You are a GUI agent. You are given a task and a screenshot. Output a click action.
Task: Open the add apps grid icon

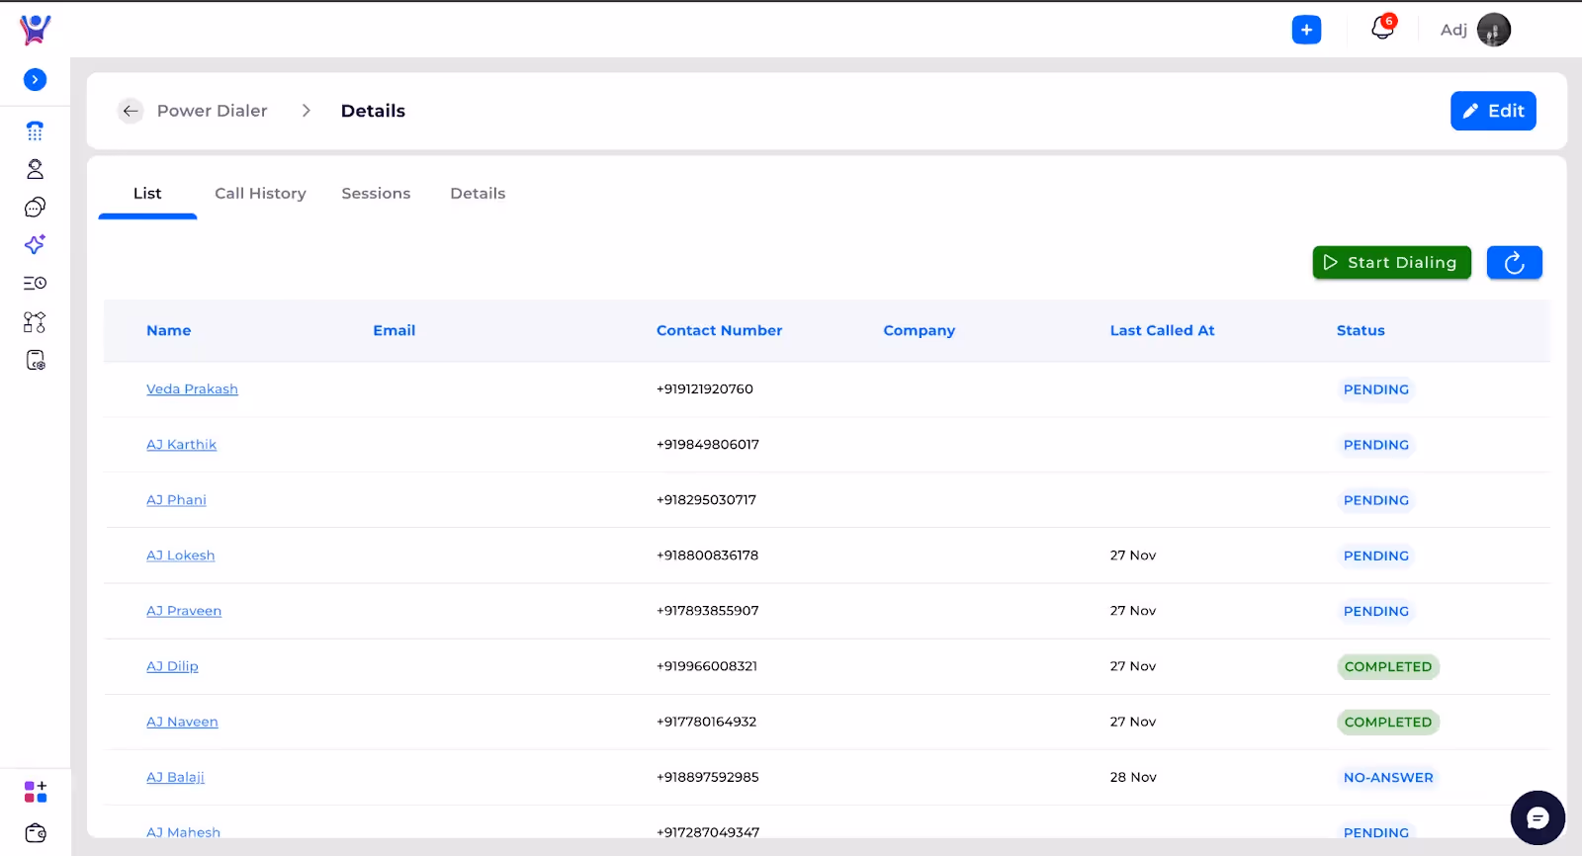pos(35,792)
